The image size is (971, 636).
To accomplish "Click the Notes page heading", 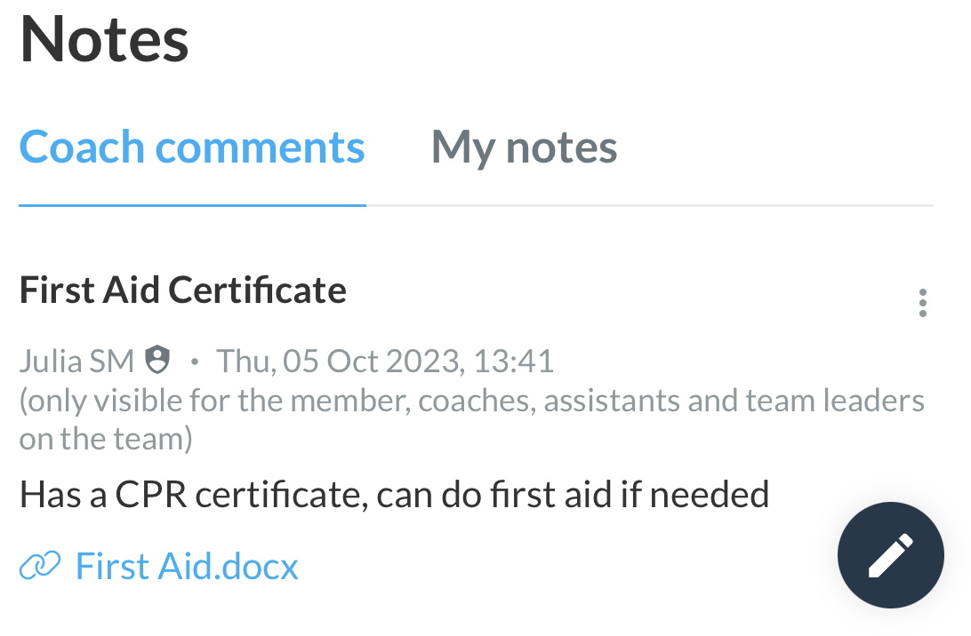I will pyautogui.click(x=104, y=40).
